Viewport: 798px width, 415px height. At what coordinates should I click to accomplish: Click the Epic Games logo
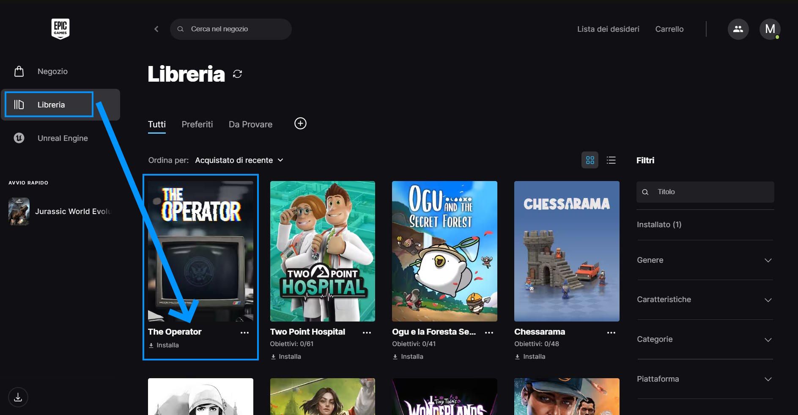[x=60, y=29]
